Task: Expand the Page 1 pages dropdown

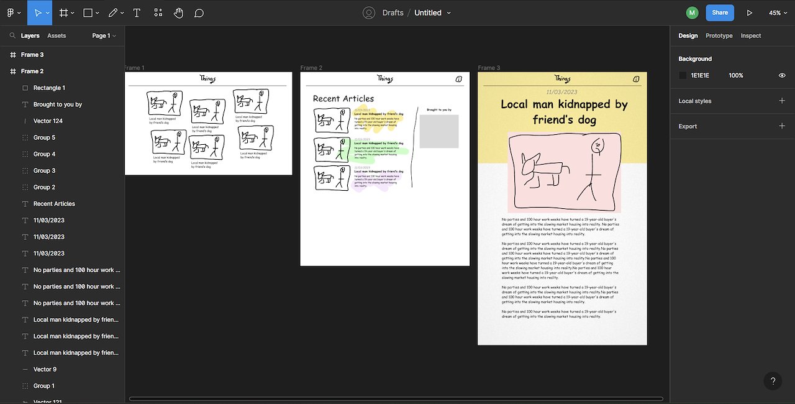Action: (x=104, y=35)
